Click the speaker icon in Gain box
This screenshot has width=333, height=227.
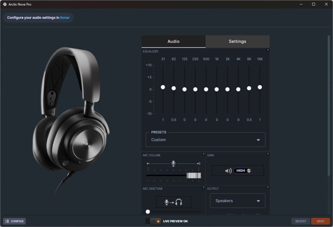coord(228,171)
